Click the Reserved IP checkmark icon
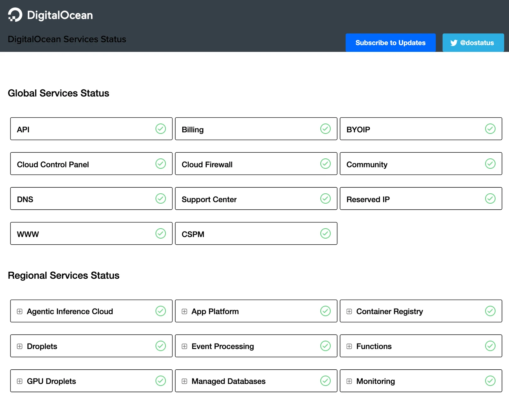 coord(490,199)
